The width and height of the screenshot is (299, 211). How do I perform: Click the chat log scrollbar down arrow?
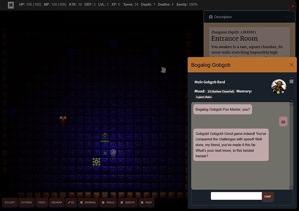click(x=291, y=188)
